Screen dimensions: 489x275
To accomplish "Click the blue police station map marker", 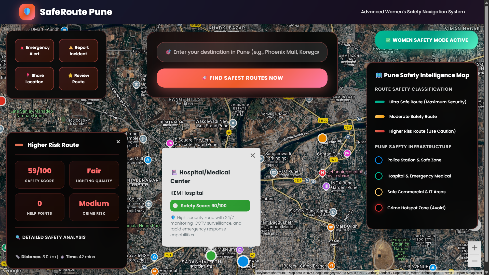I will 243,261.
